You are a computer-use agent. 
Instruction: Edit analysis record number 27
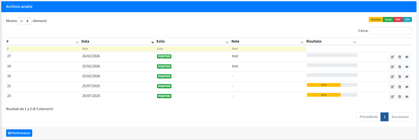[x=392, y=57]
